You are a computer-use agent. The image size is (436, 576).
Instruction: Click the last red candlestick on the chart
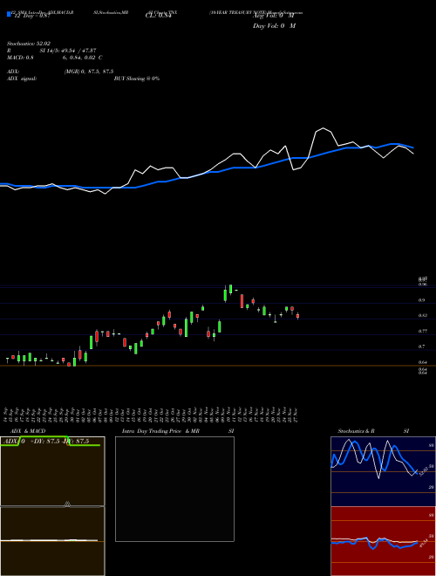click(297, 316)
